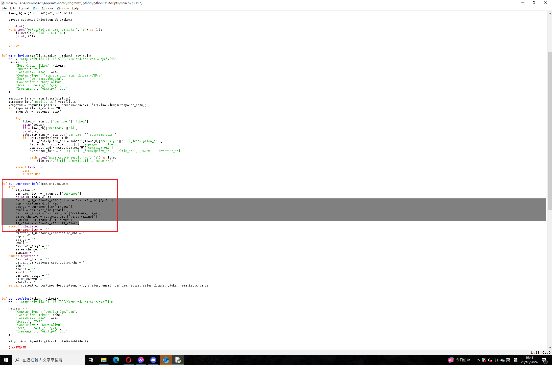Open the Options menu
The image size is (552, 365).
pos(47,8)
